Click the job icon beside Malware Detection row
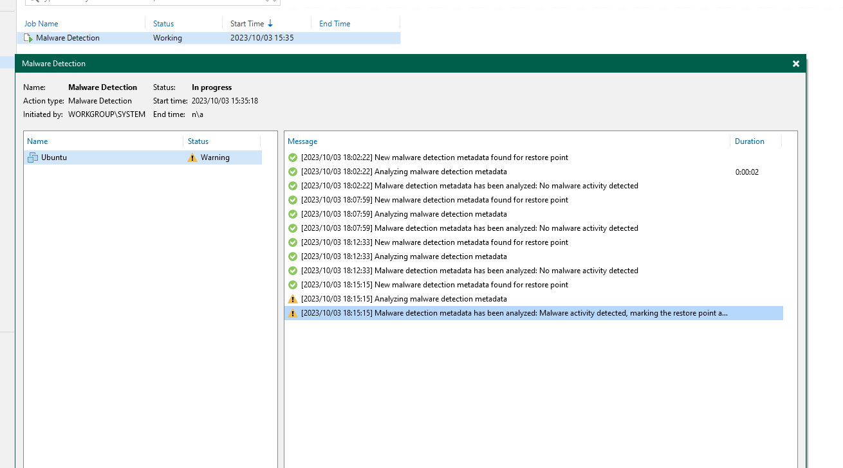Viewport: 843px width, 468px height. coord(28,38)
